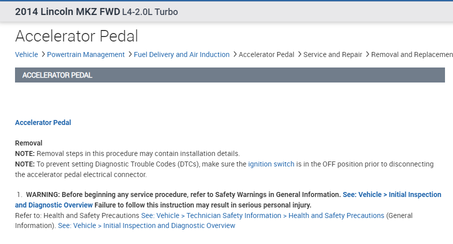Select Accelerator Pedal in the breadcrumb trail

click(266, 54)
